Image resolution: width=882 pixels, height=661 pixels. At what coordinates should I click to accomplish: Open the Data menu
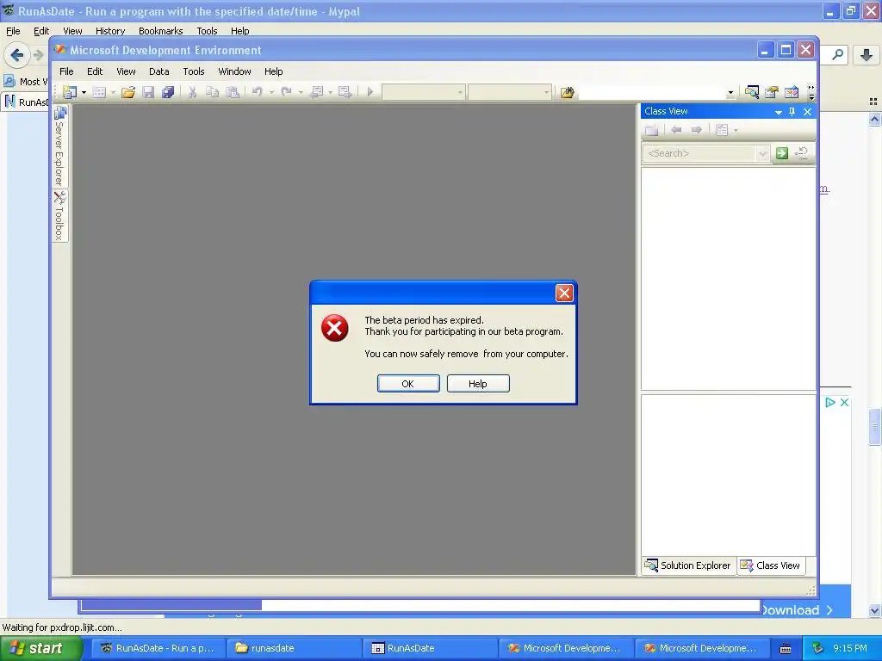click(x=158, y=71)
